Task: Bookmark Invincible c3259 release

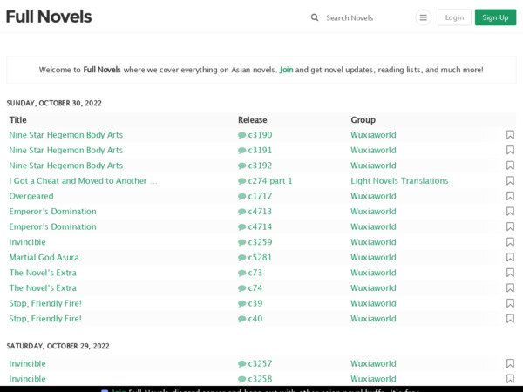Action: (510, 242)
